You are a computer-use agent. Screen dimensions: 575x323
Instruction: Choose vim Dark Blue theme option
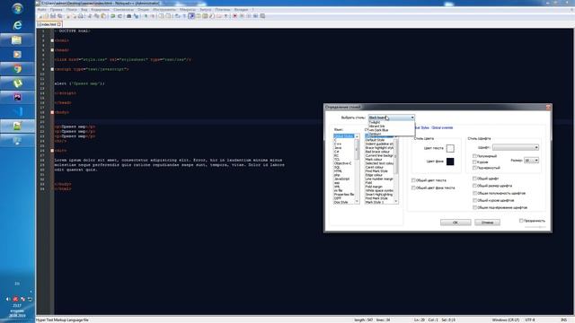click(x=378, y=130)
